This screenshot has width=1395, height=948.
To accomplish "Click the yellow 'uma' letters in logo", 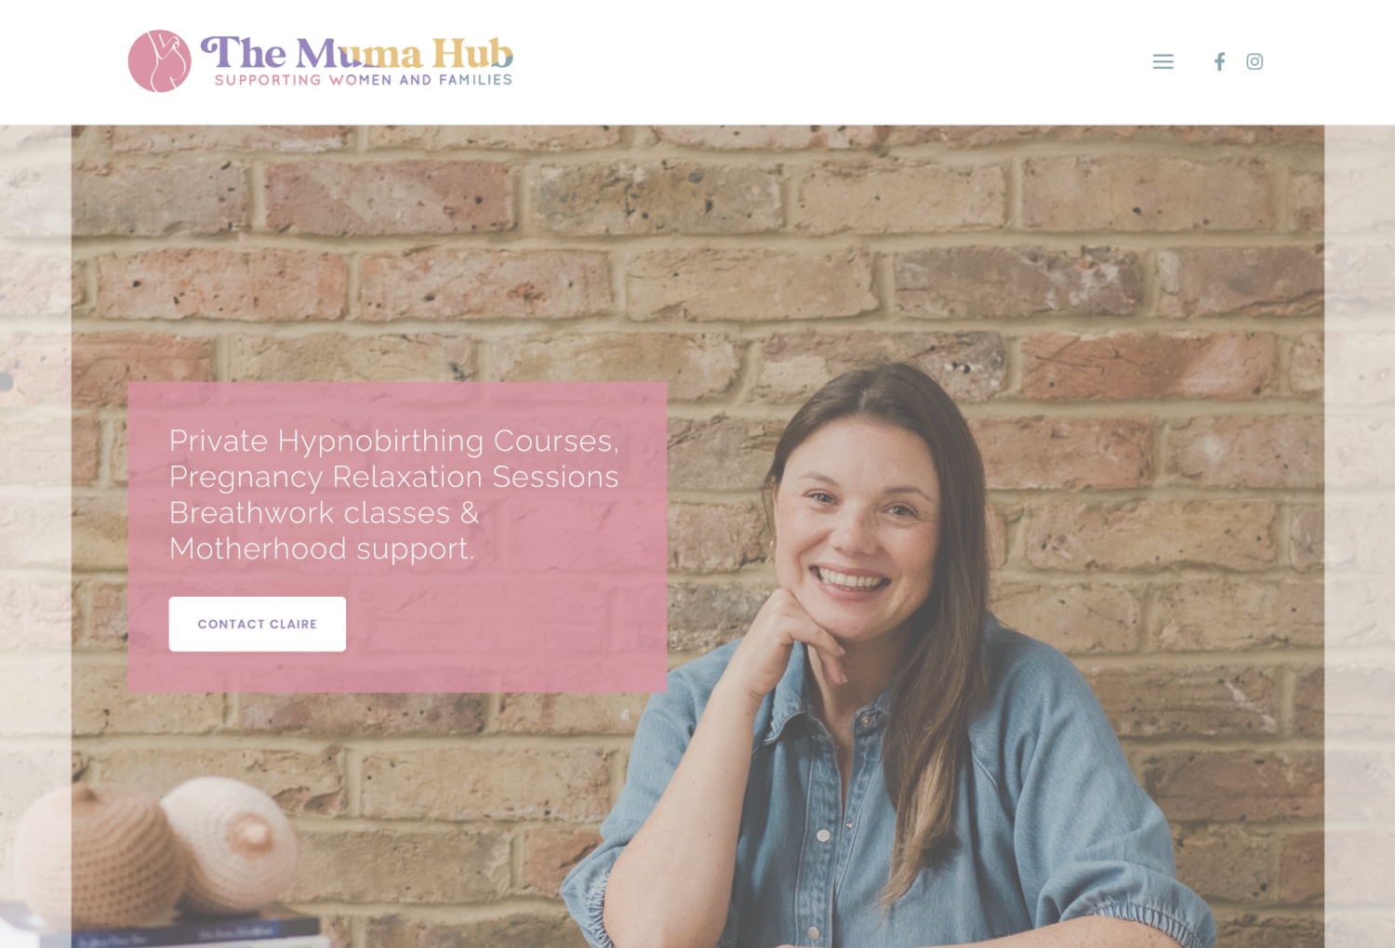I will coord(379,57).
